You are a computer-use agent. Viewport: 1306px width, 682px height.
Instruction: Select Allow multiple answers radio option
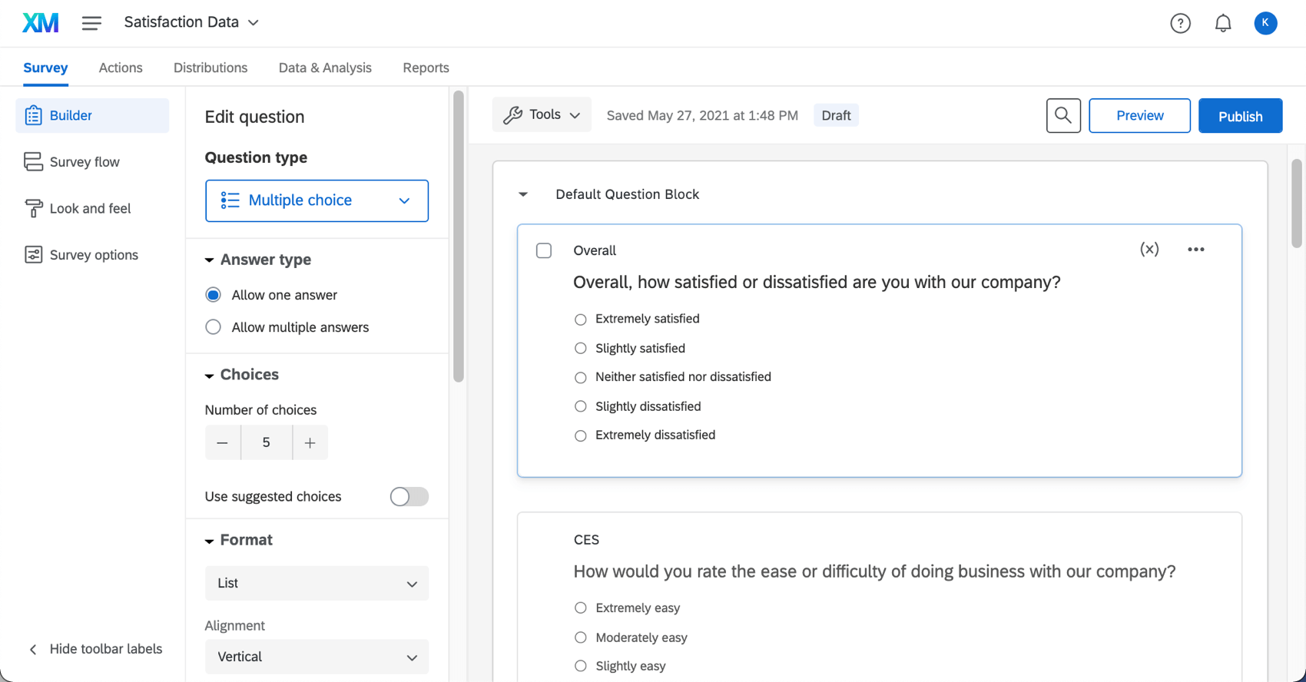tap(214, 327)
